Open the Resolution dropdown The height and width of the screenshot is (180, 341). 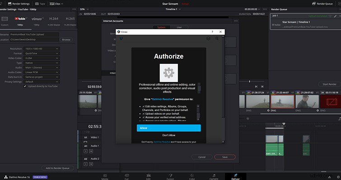coord(42,49)
